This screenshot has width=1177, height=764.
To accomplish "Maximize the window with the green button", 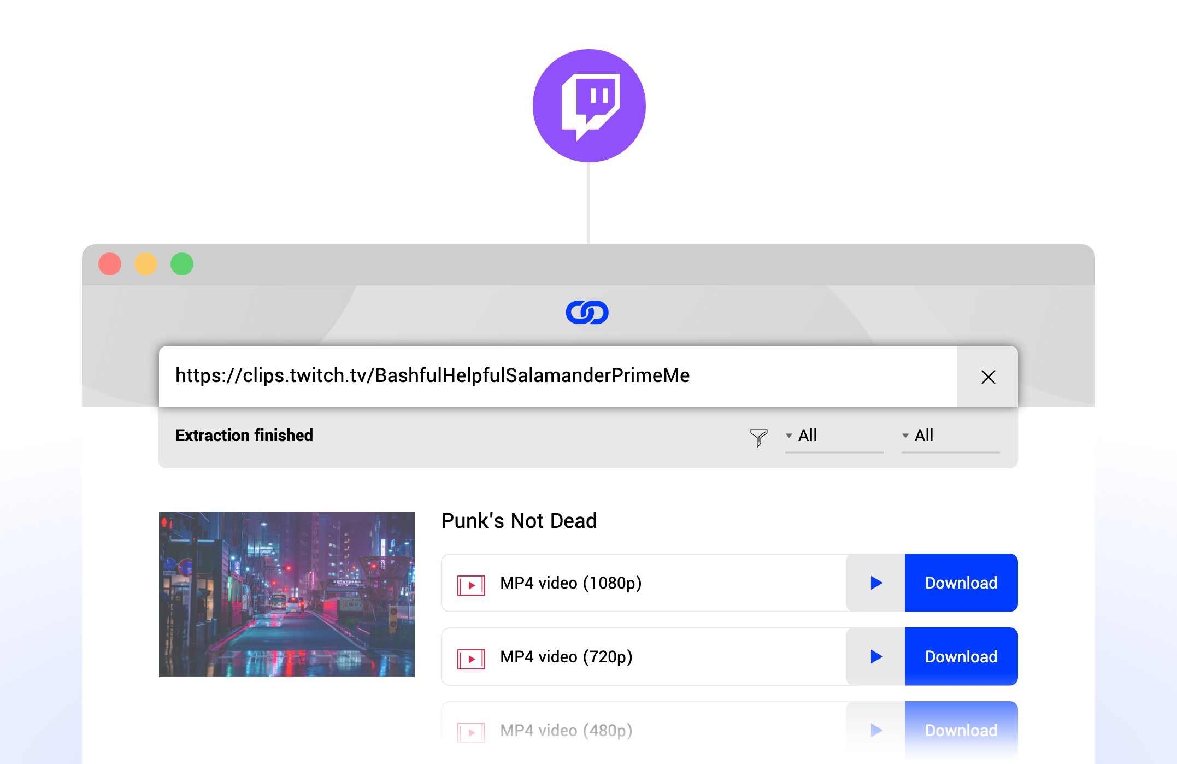I will pyautogui.click(x=182, y=264).
